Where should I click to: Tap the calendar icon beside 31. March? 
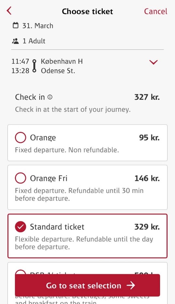(x=16, y=25)
